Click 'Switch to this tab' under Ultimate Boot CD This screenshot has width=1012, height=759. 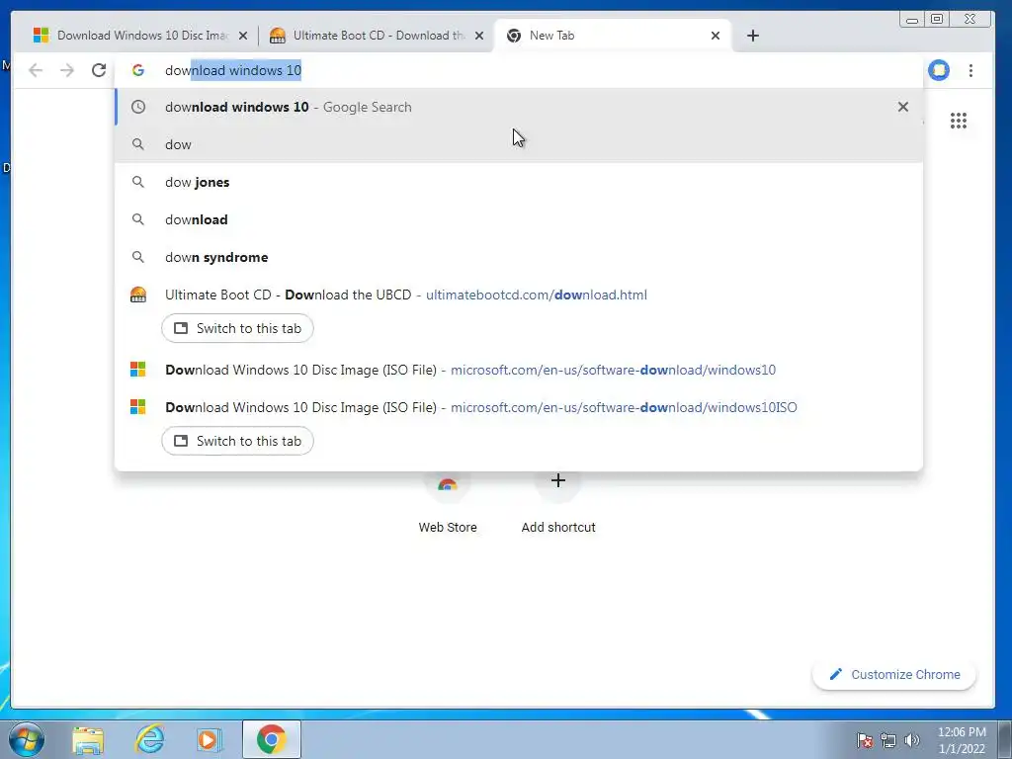[237, 328]
